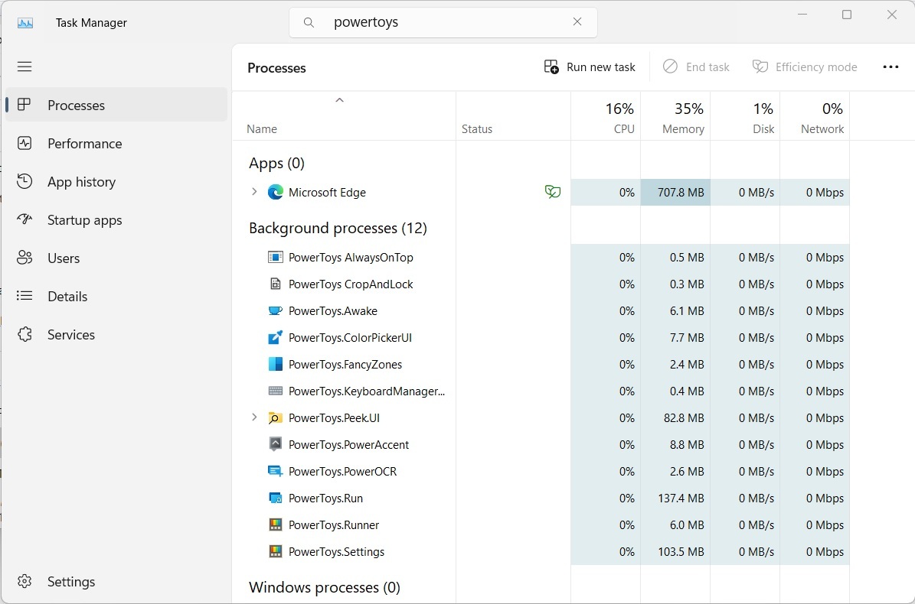This screenshot has height=604, width=915.
Task: Click the Memory column header
Action: [x=681, y=116]
